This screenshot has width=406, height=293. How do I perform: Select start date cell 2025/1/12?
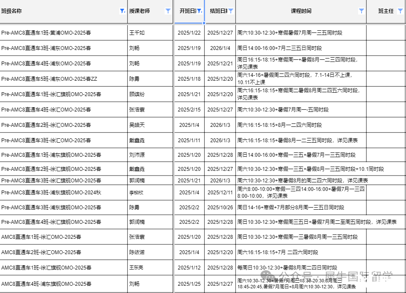coord(189,268)
